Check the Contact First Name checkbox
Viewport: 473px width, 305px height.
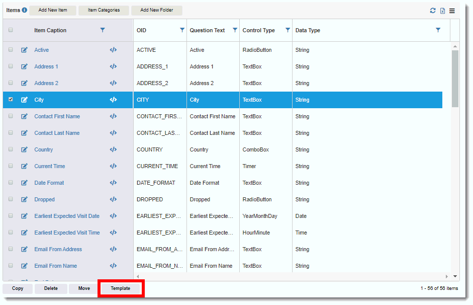click(11, 116)
